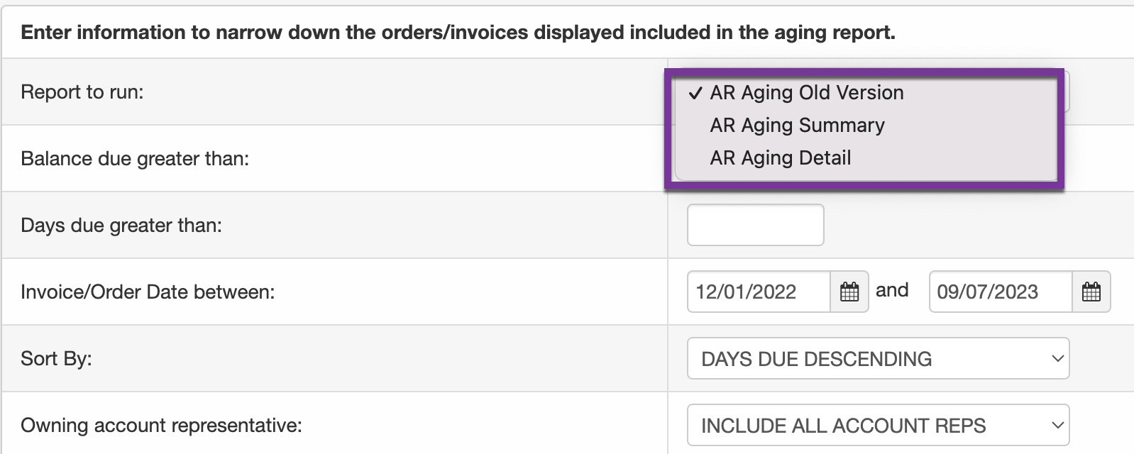Click the calendar icon next to 09/07/2023

[1093, 292]
